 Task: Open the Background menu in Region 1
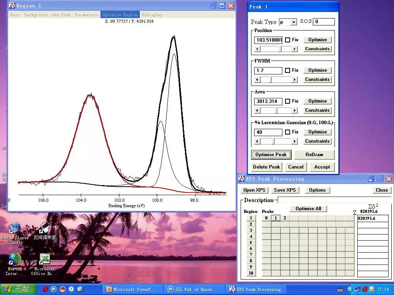pos(36,15)
